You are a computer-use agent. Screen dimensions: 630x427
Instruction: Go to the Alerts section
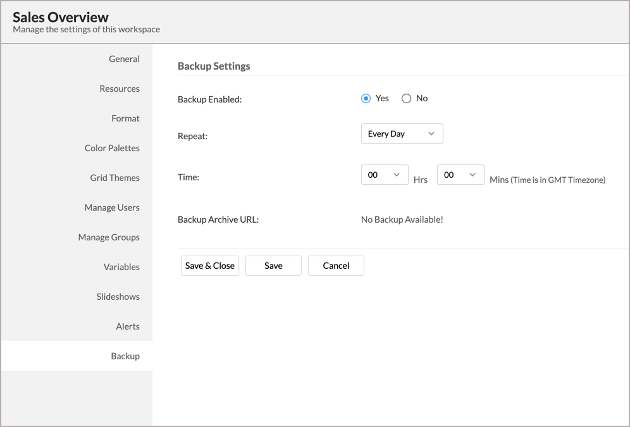(127, 326)
